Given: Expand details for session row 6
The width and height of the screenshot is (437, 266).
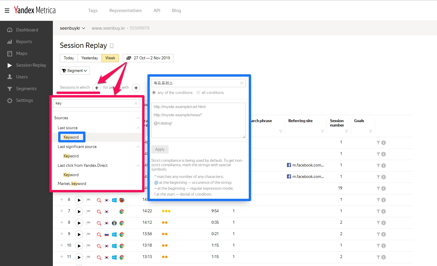Looking at the screenshot, I should pos(62,199).
